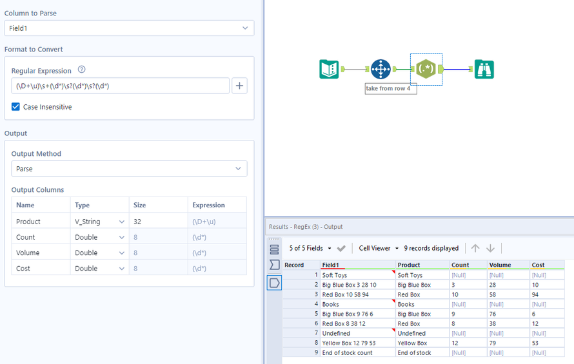Image resolution: width=574 pixels, height=364 pixels.
Task: Click the results panel drag grip dots
Action: [x=274, y=239]
